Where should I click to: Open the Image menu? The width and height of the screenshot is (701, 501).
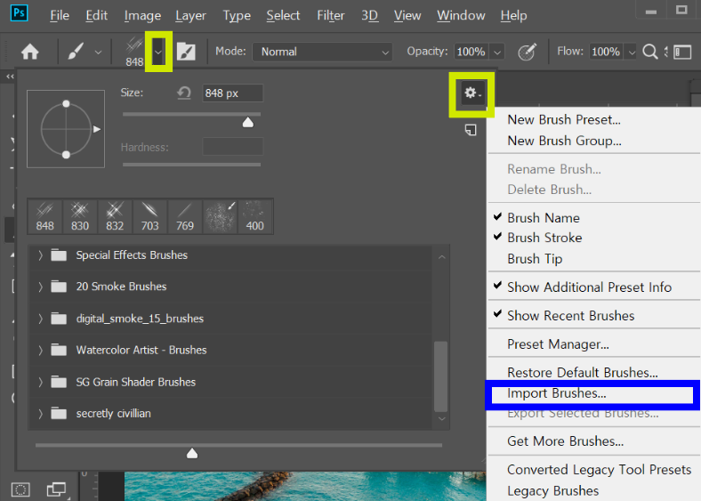(142, 16)
